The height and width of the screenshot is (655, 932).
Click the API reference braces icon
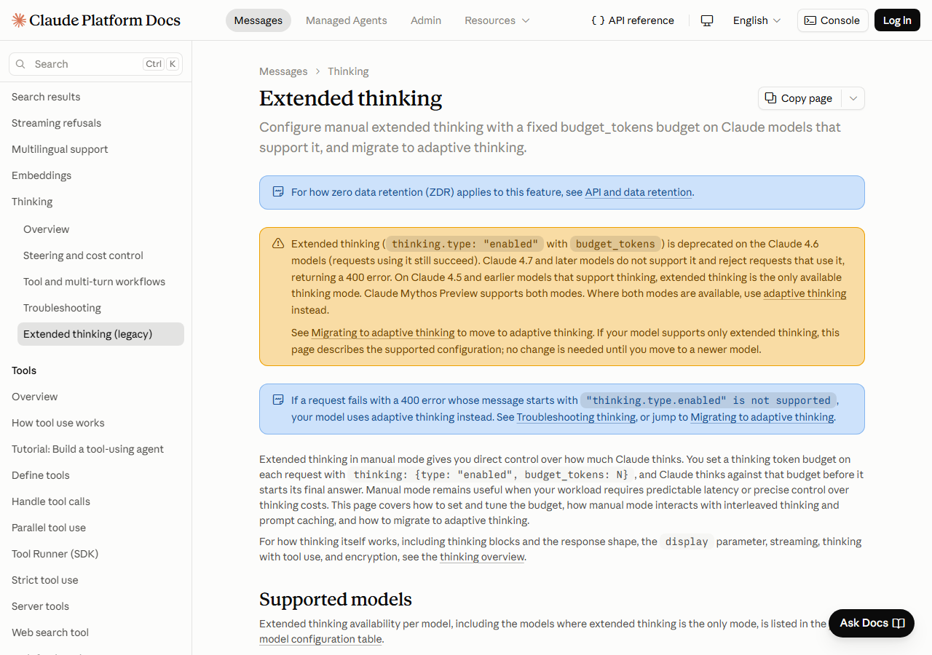pos(598,20)
